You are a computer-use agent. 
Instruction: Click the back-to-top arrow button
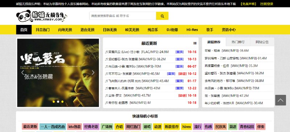click(x=280, y=100)
